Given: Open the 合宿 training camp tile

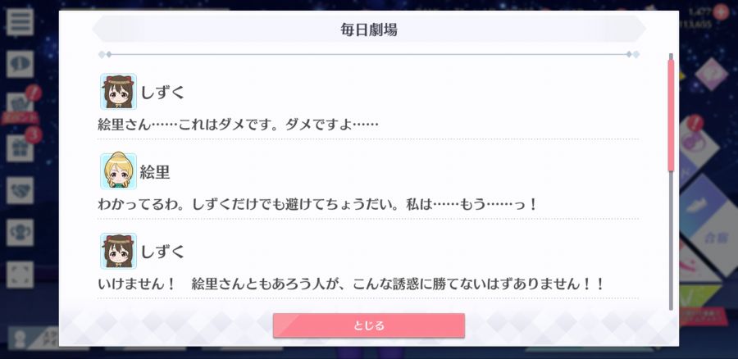Looking at the screenshot, I should click(x=717, y=236).
